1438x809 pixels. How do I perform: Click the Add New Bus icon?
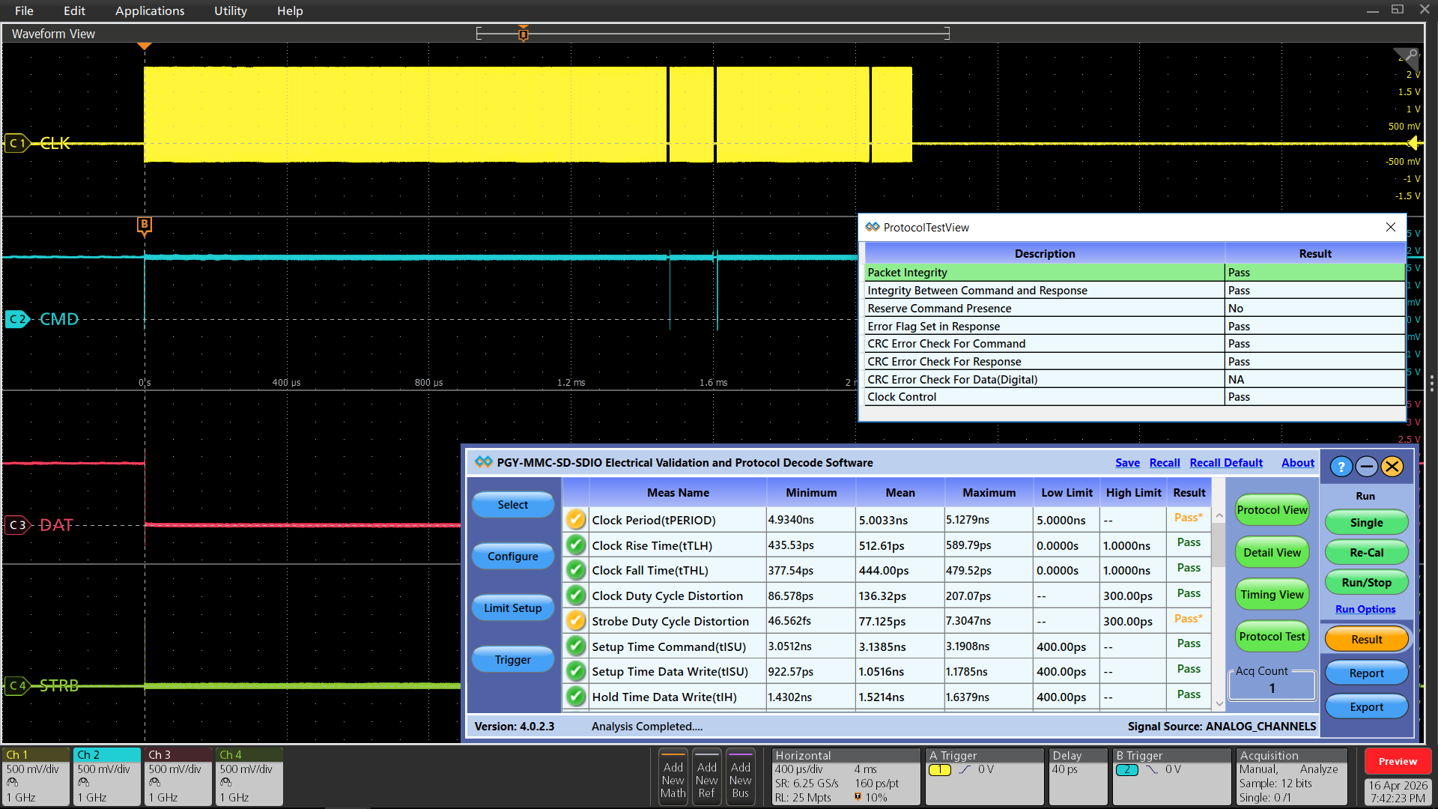coord(740,779)
